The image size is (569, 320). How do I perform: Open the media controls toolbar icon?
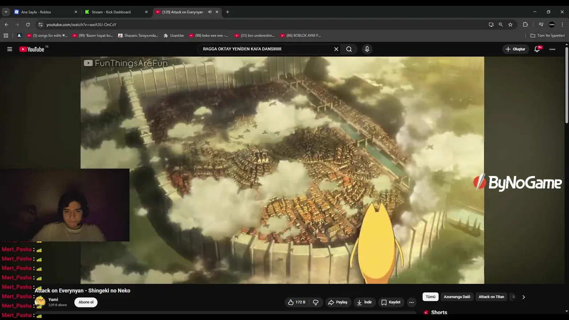pos(541,24)
